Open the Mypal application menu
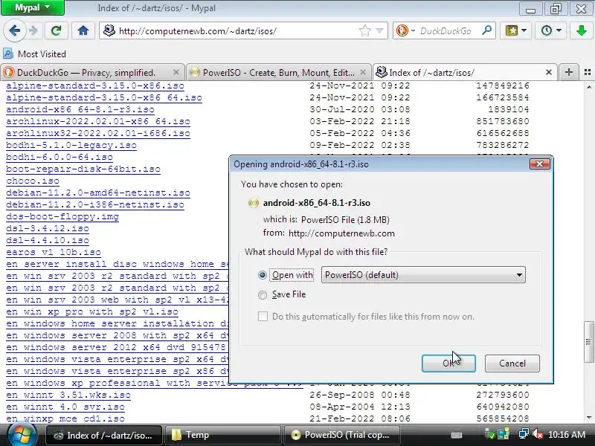This screenshot has height=446, width=595. (33, 7)
